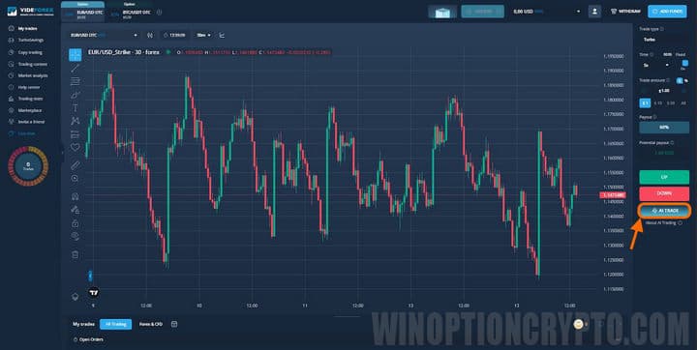Click the VideForex logo
Viewport: 697px width, 350px height.
coord(30,12)
